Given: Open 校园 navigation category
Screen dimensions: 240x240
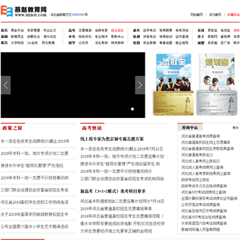Looking at the screenshot, I should point(136,43).
